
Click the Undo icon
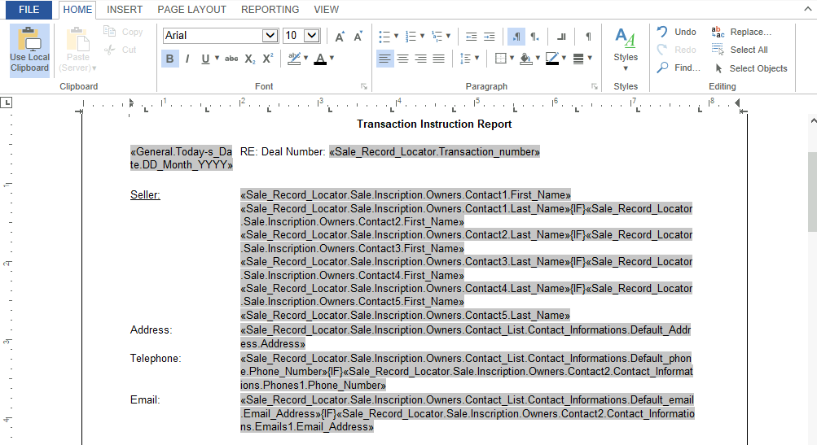677,32
